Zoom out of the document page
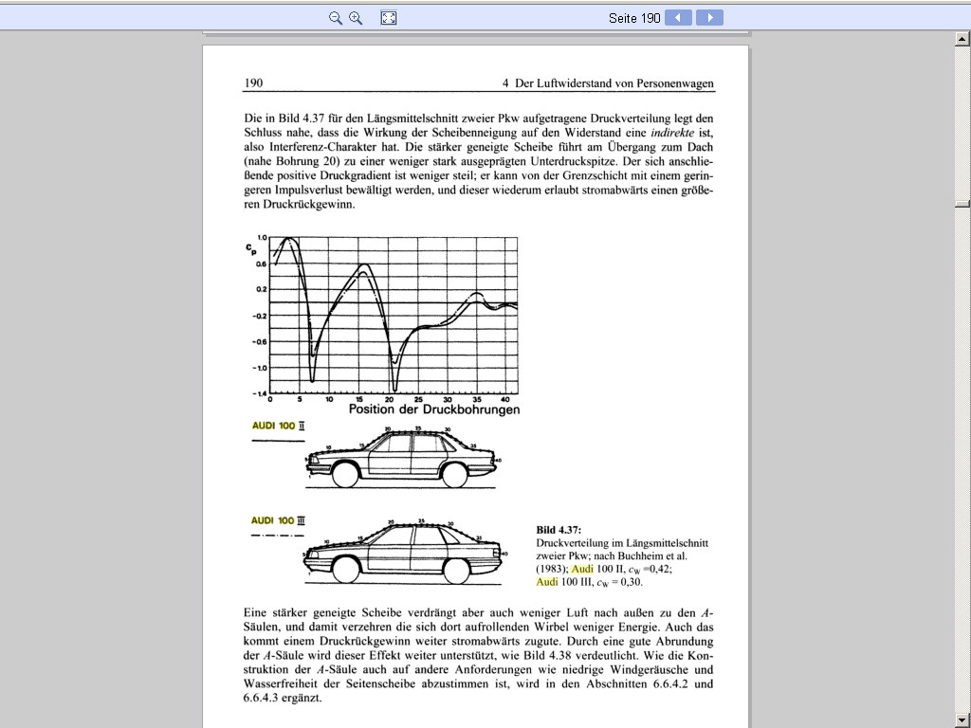This screenshot has height=728, width=971. point(335,18)
